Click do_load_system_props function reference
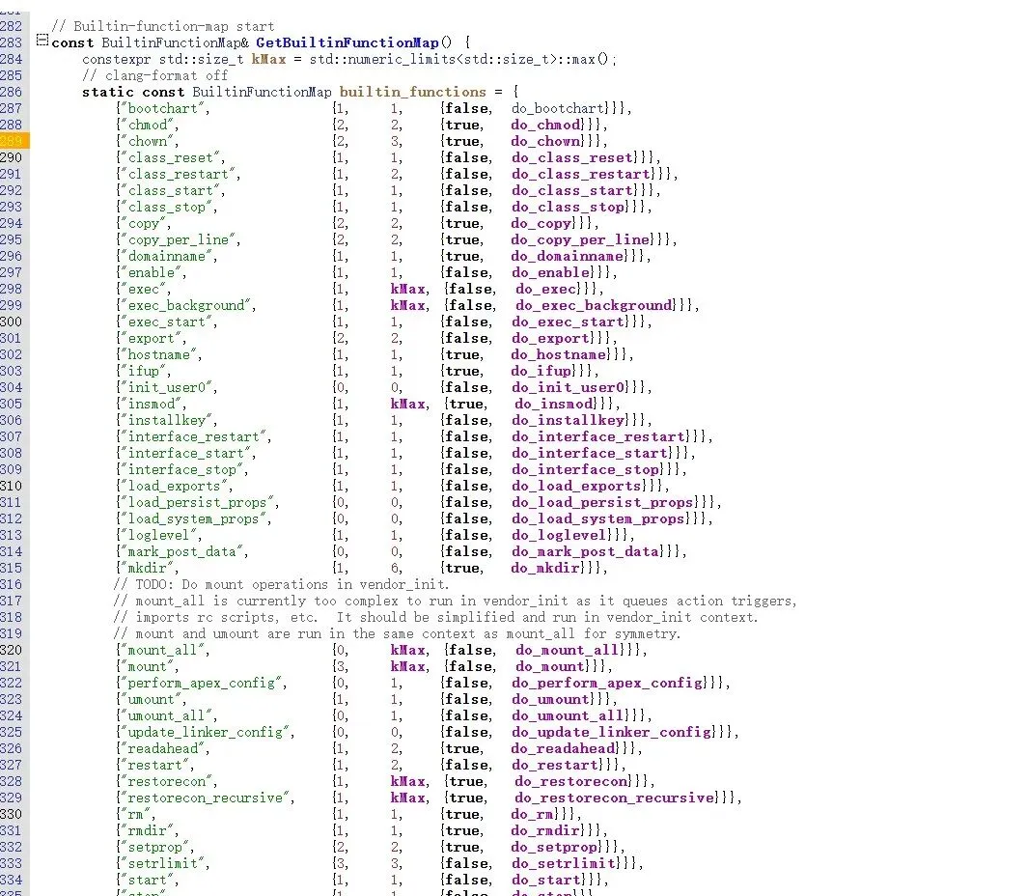This screenshot has height=896, width=1027. click(x=598, y=518)
